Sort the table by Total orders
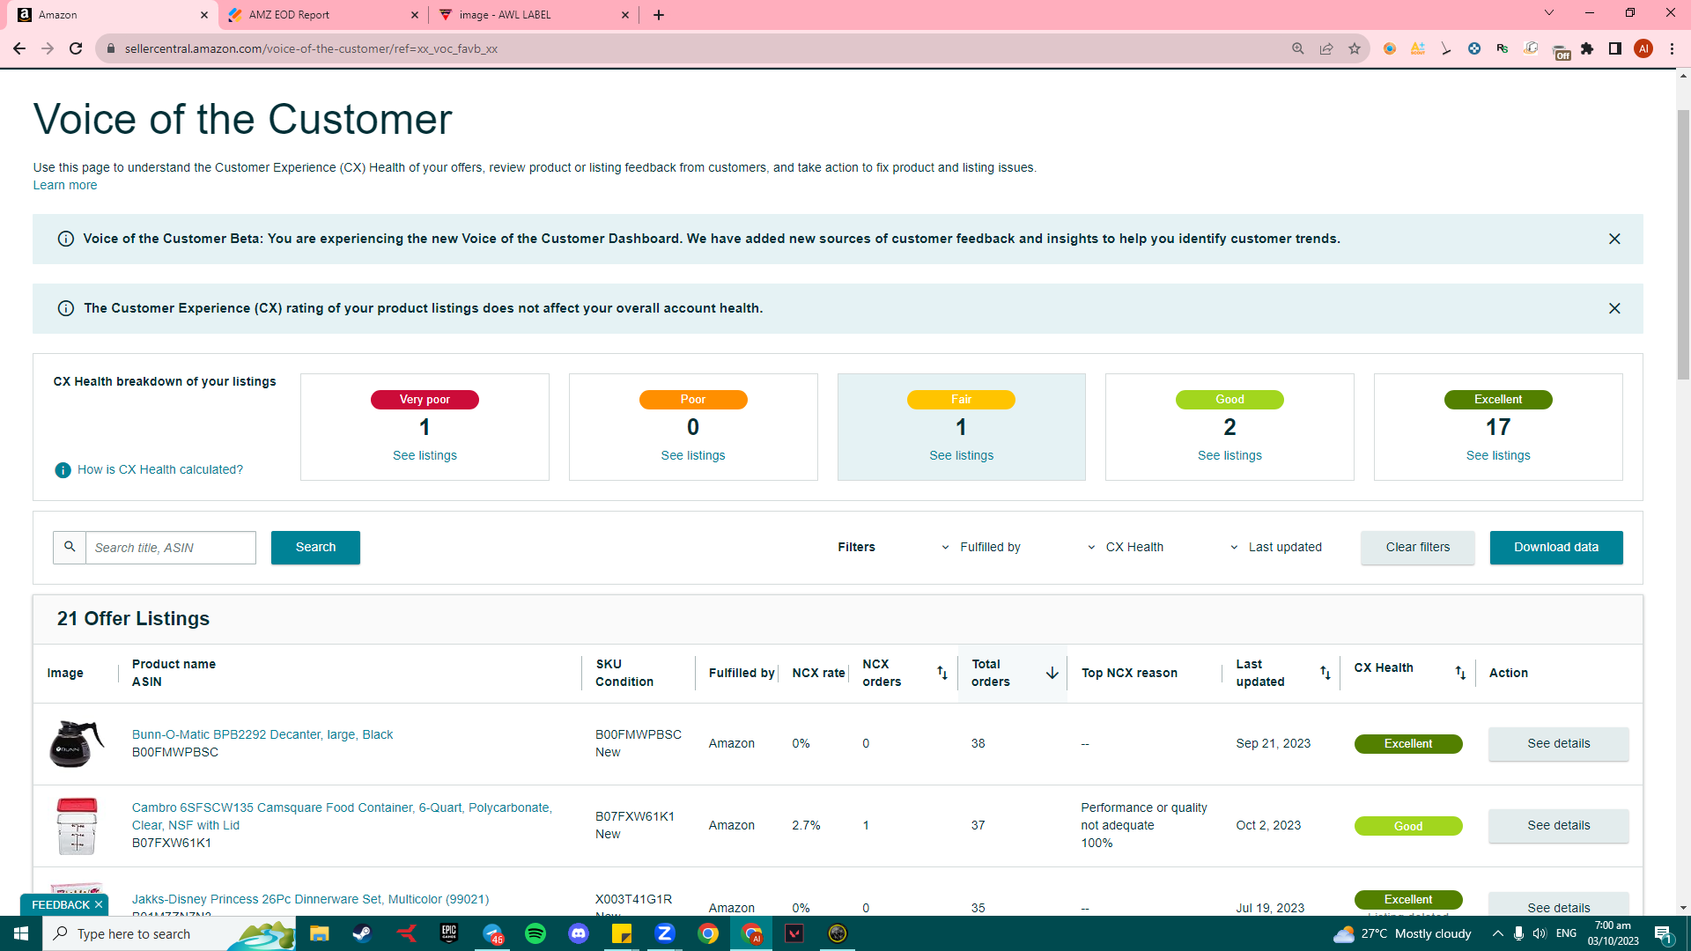 point(1052,673)
